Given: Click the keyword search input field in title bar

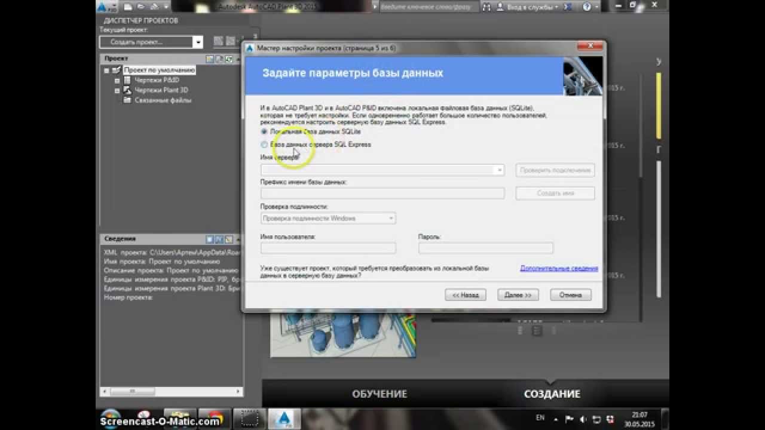Looking at the screenshot, I should (429, 7).
